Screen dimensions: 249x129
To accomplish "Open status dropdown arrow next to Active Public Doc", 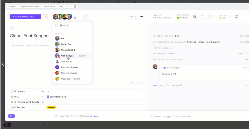I will tap(39, 17).
